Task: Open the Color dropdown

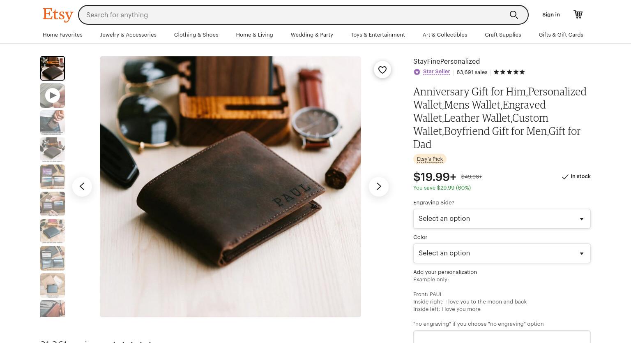Action: point(502,253)
